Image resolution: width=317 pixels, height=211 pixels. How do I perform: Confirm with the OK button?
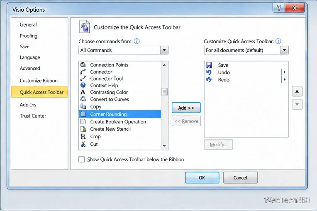click(x=202, y=178)
